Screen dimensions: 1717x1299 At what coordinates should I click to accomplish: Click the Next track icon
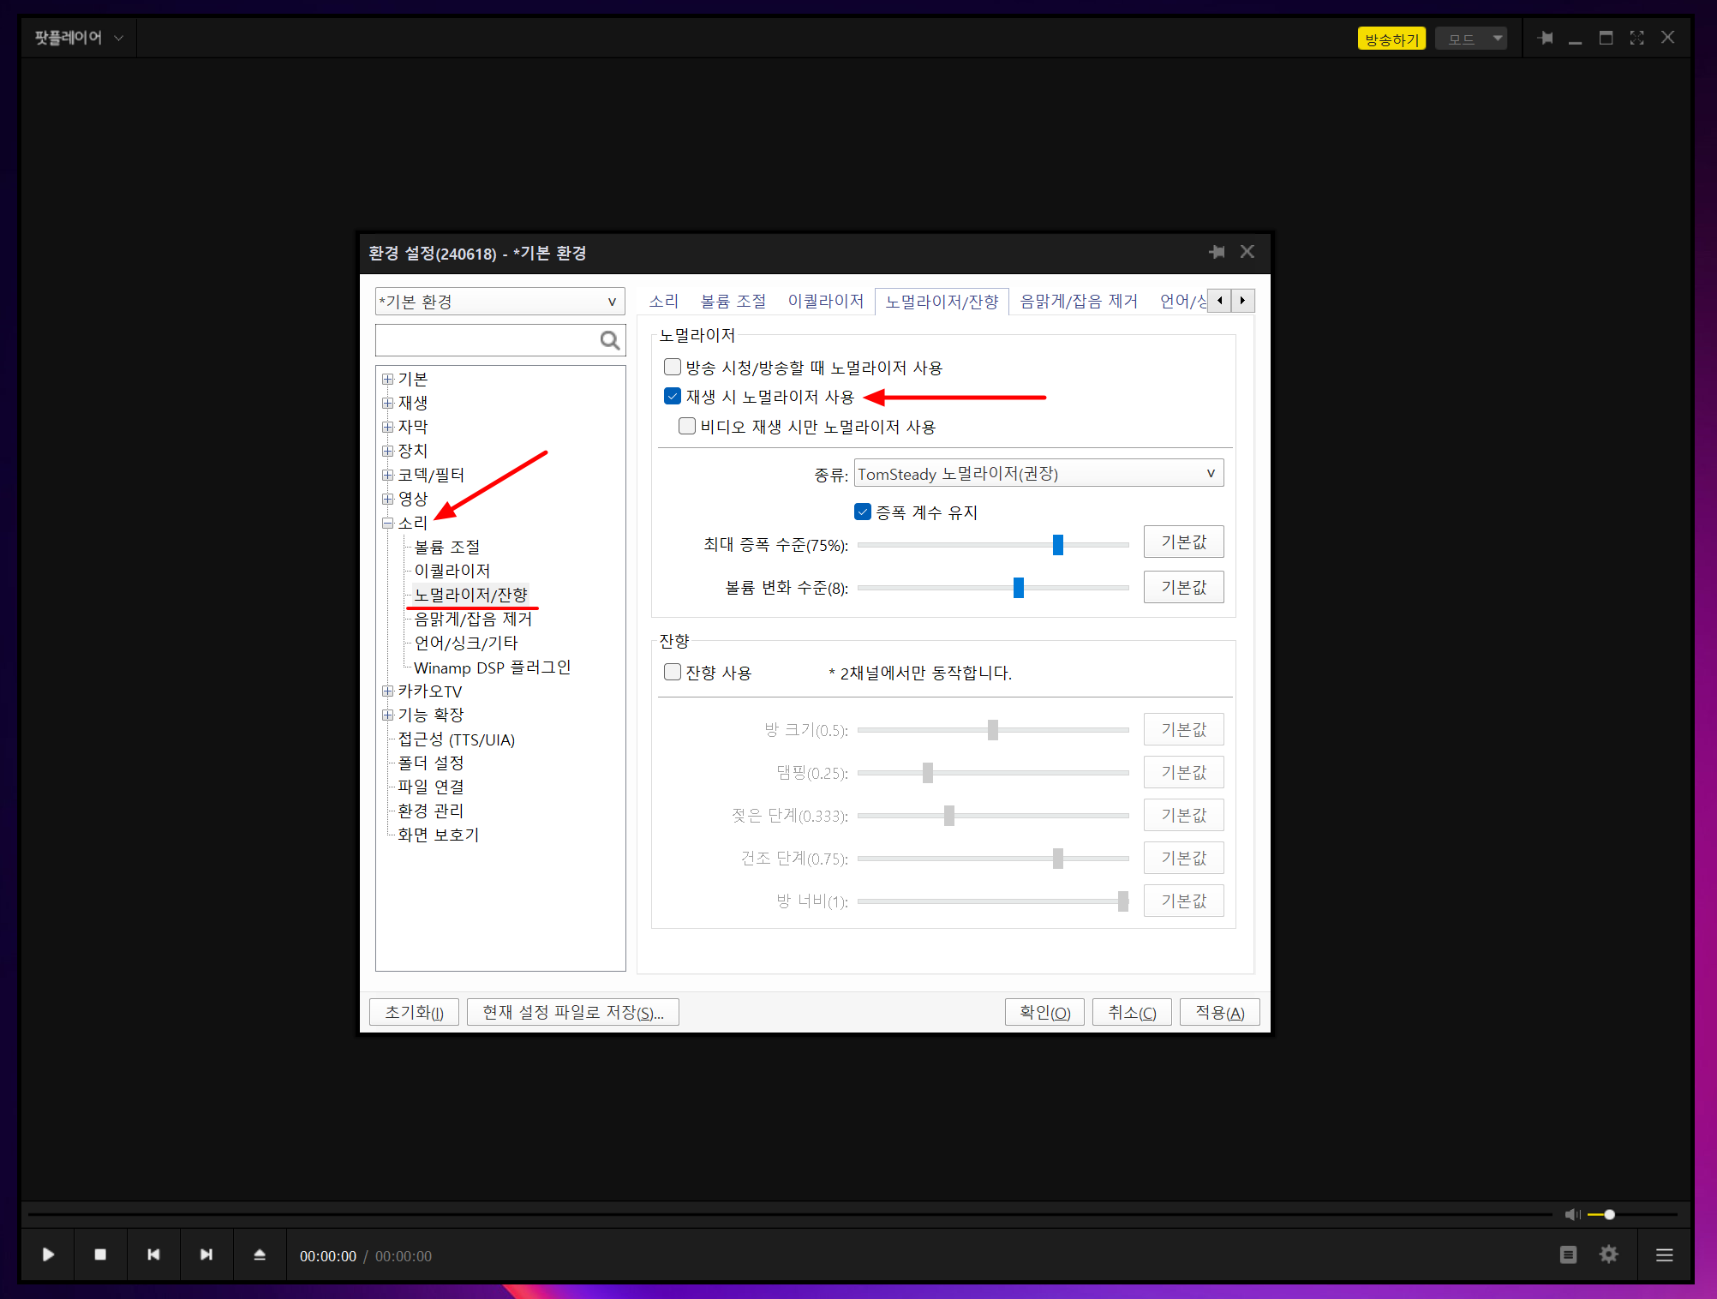click(x=206, y=1254)
